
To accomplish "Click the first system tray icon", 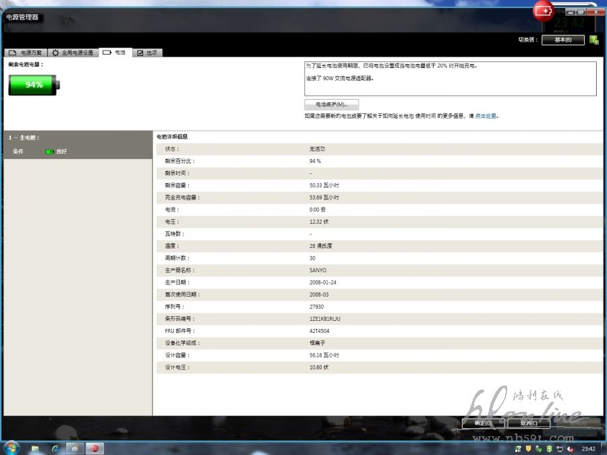I will click(x=518, y=449).
